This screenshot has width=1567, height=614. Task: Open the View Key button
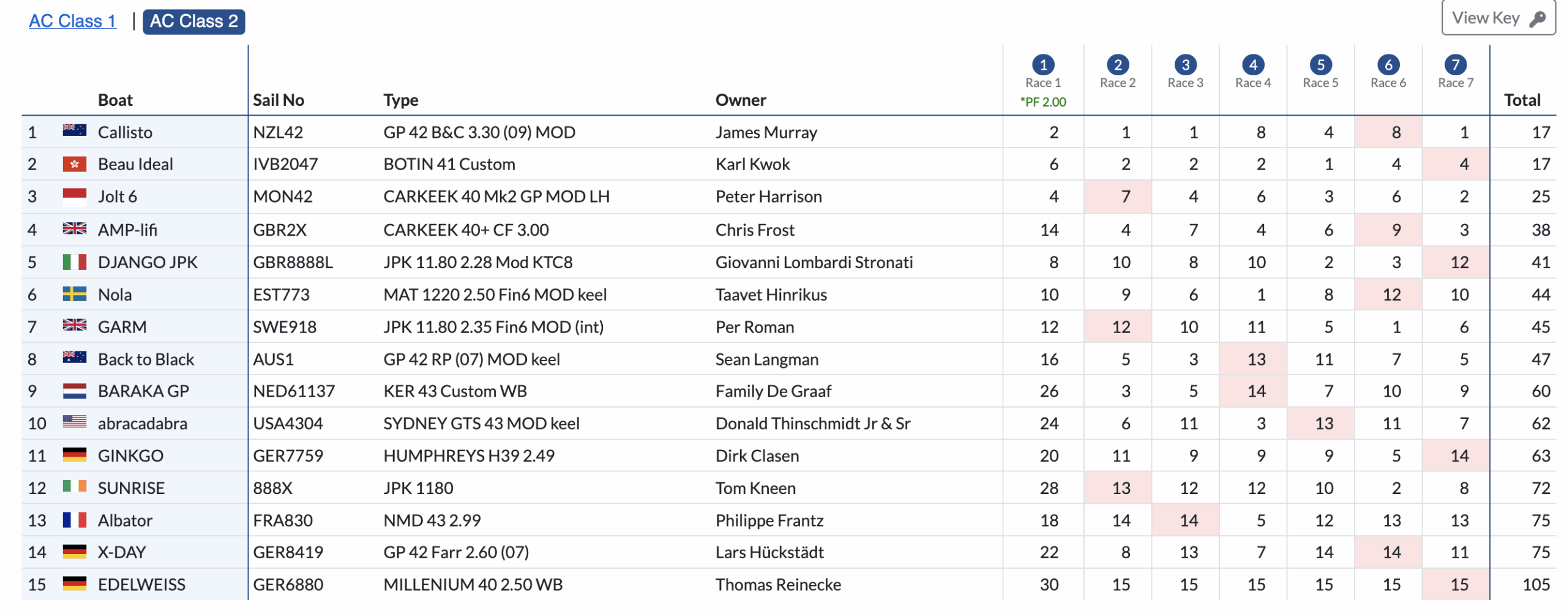click(1497, 18)
